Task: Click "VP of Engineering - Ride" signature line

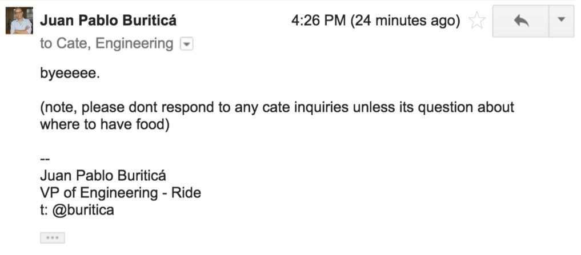Action: [x=120, y=192]
